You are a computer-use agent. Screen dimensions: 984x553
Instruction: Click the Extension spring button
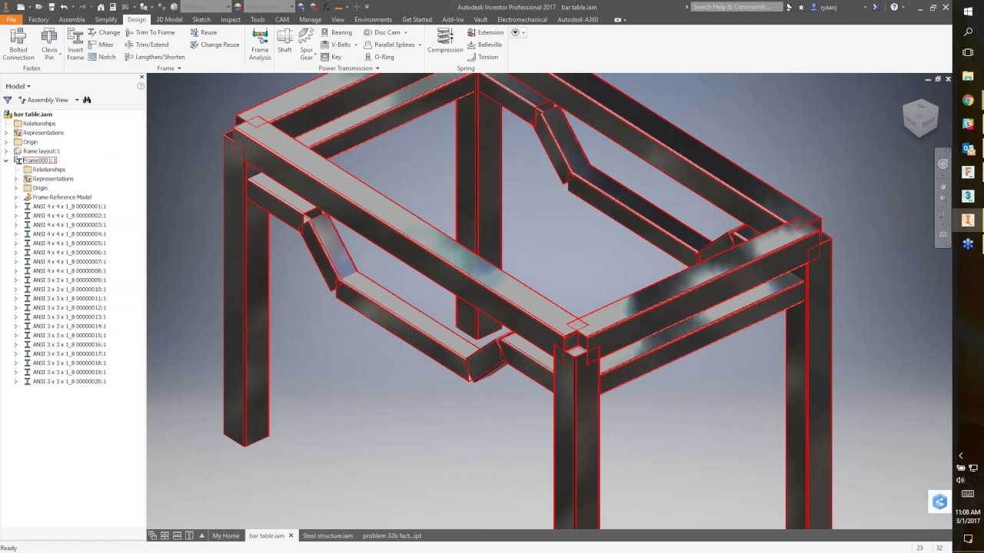[x=485, y=32]
